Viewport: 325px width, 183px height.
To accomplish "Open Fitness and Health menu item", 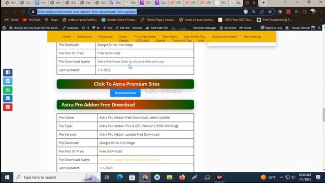I will pos(224,37).
